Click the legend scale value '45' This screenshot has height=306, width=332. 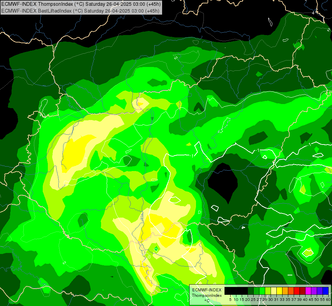(311, 300)
